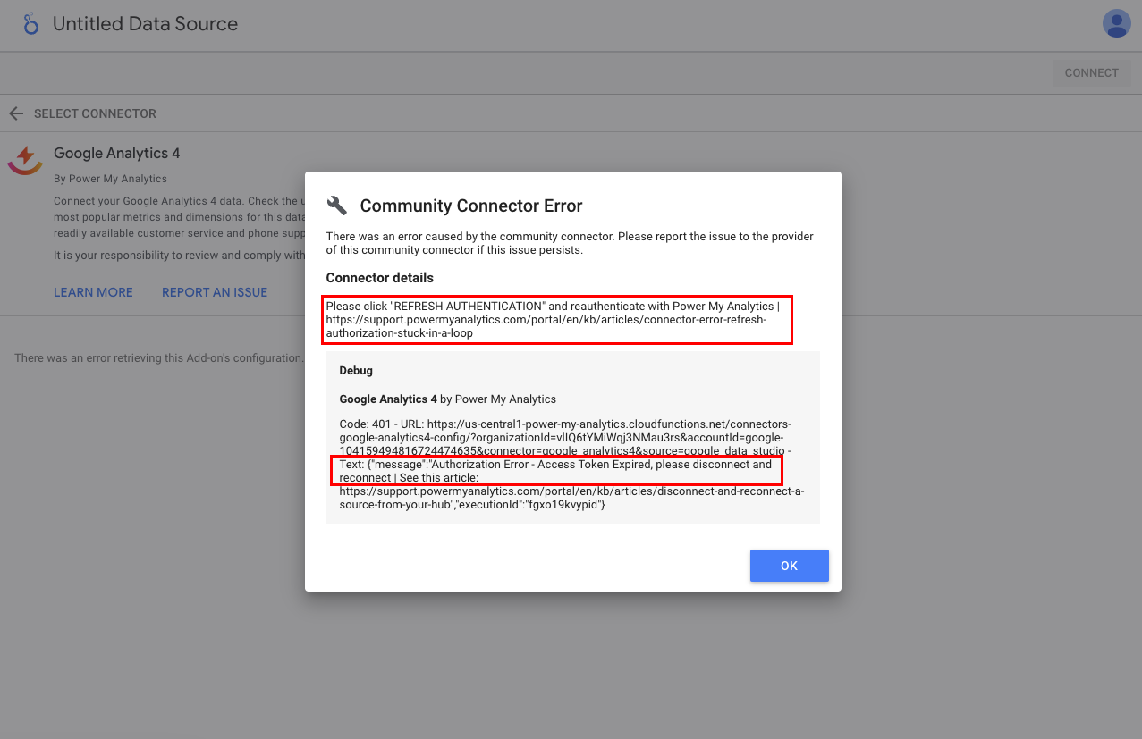The image size is (1142, 739).
Task: Click the CONNECT button
Action: tap(1091, 73)
